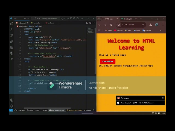Open browser downloads icon

[x=151, y=25]
